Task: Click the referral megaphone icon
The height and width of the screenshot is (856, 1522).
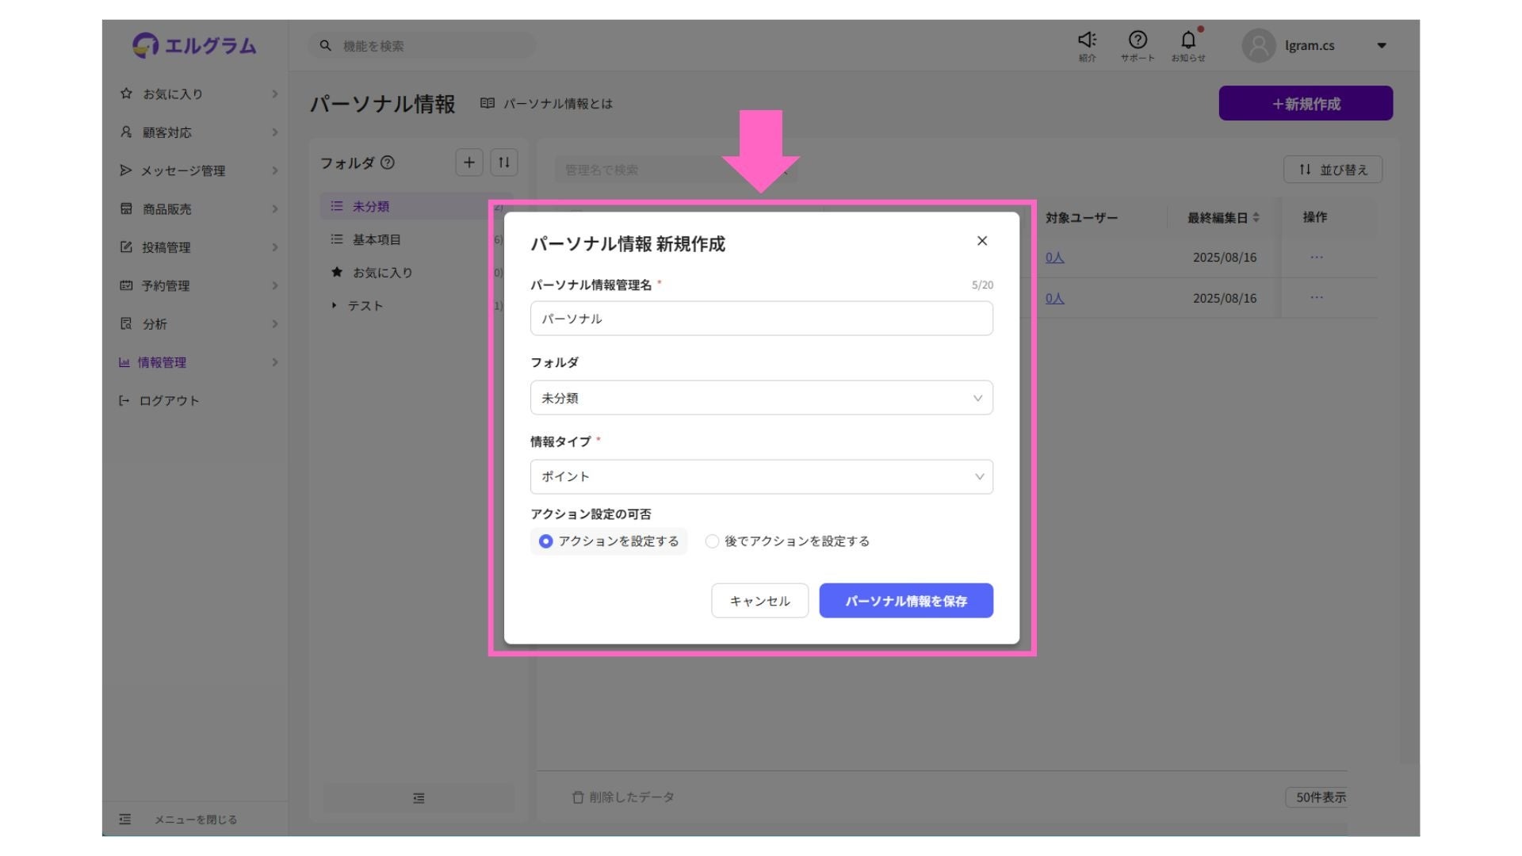Action: [x=1087, y=40]
